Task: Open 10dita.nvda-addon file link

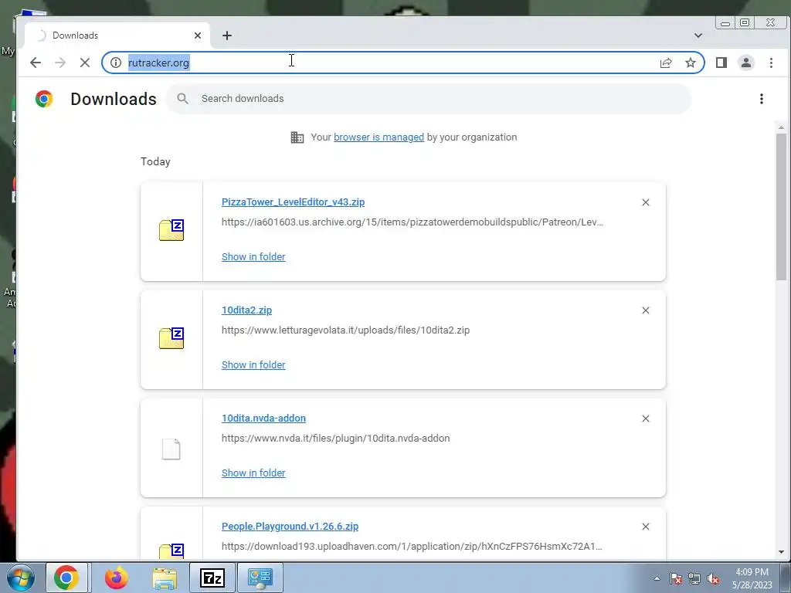Action: pos(263,418)
